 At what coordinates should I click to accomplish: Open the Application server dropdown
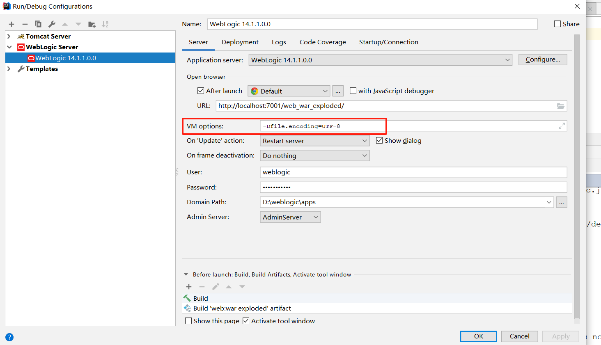tap(508, 59)
